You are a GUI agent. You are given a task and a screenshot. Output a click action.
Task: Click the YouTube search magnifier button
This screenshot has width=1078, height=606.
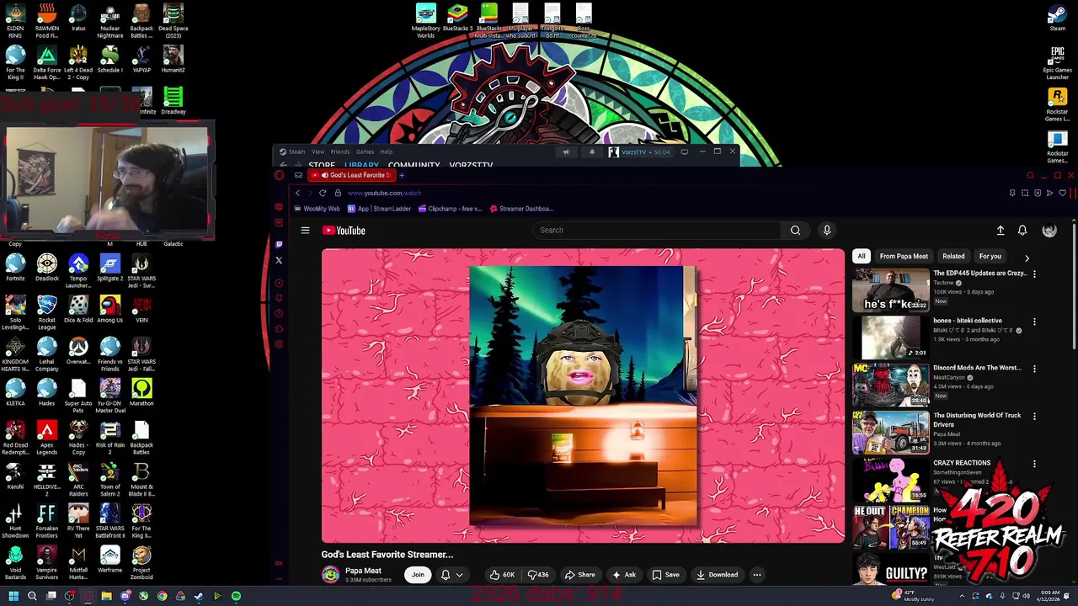[795, 230]
